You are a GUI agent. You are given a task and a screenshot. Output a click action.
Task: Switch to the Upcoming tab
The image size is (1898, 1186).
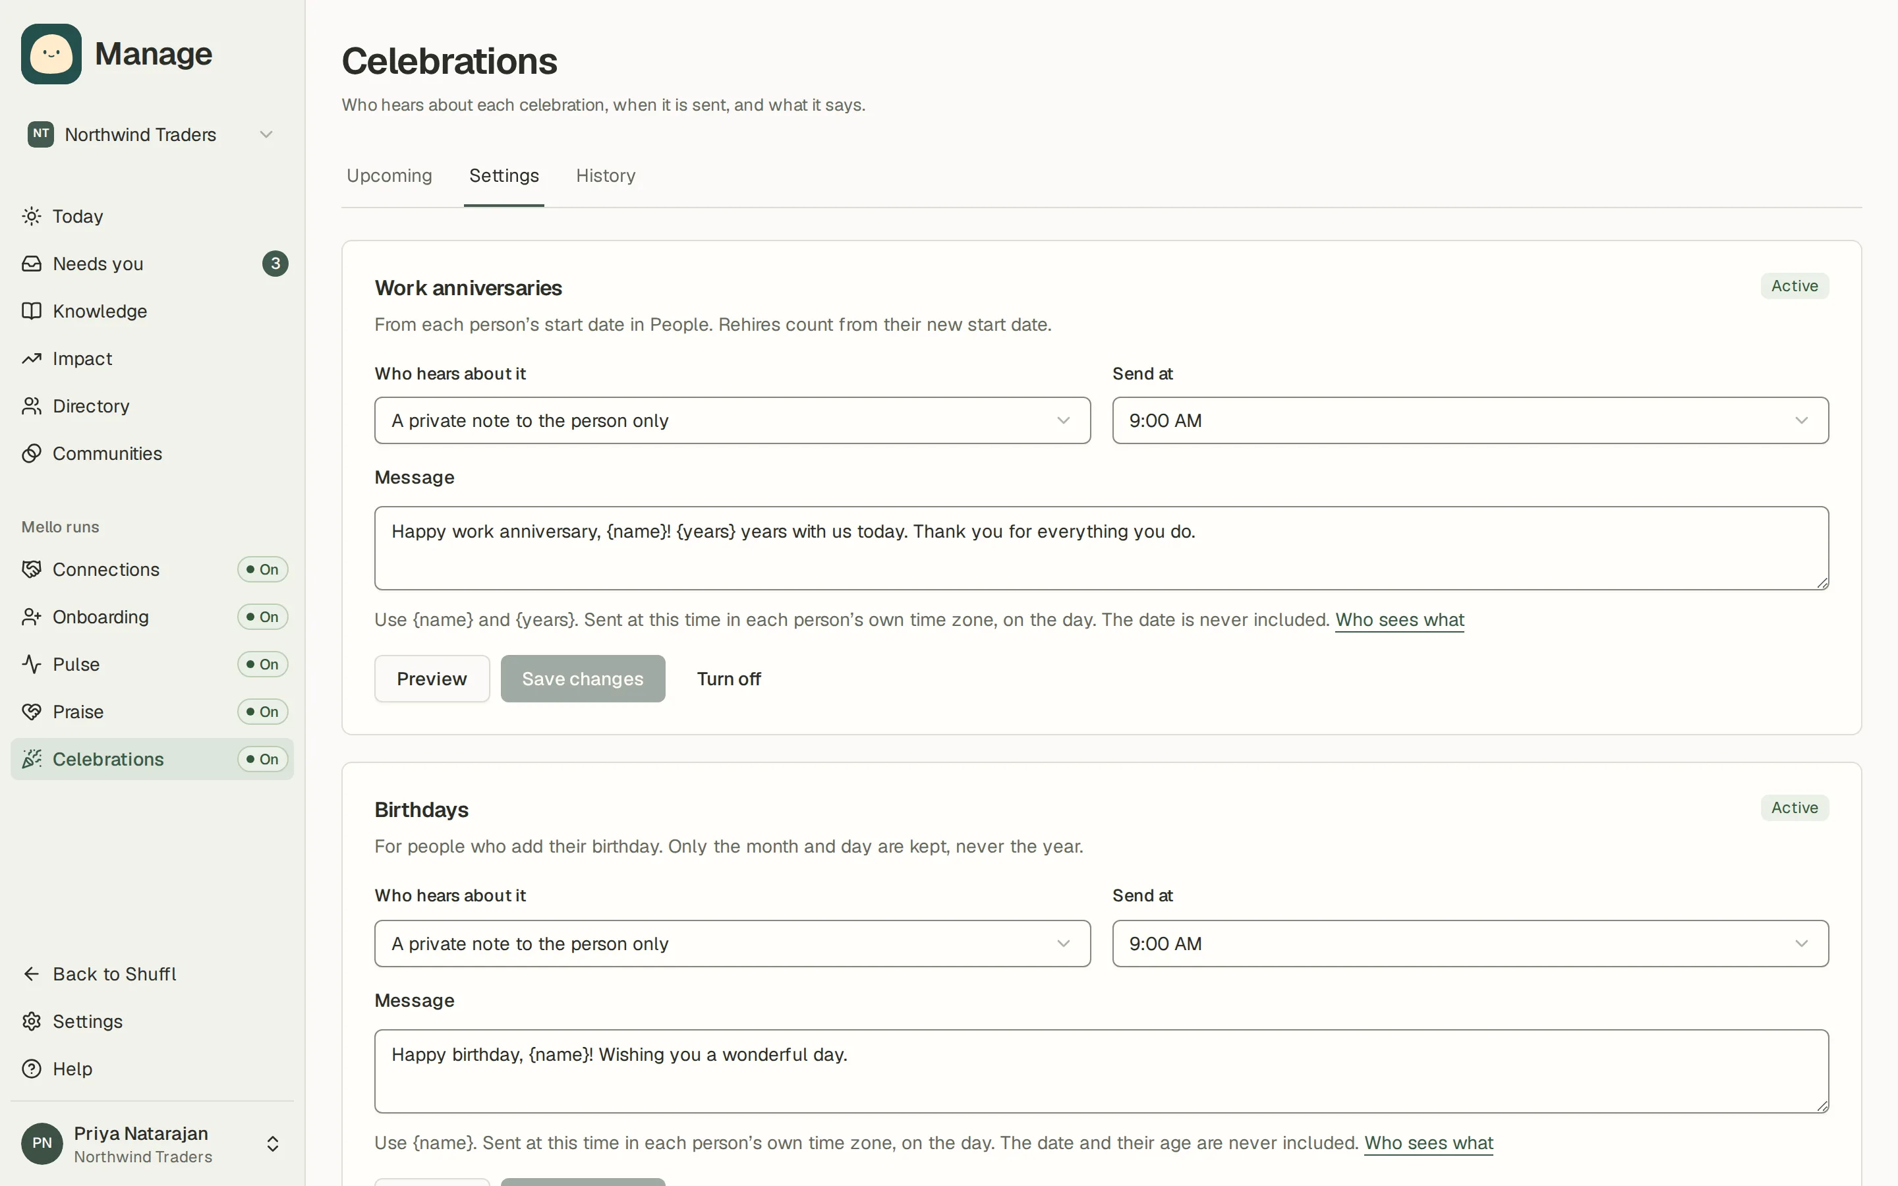click(x=389, y=176)
